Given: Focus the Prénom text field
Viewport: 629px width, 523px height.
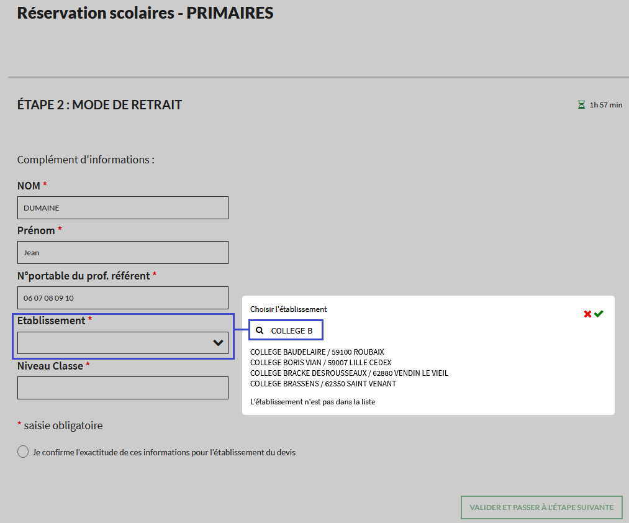Looking at the screenshot, I should (123, 253).
